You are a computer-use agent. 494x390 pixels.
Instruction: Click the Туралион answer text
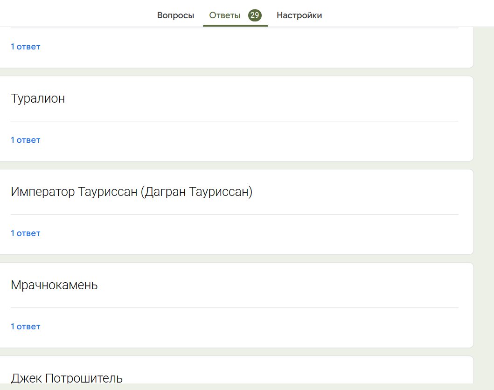pyautogui.click(x=38, y=98)
